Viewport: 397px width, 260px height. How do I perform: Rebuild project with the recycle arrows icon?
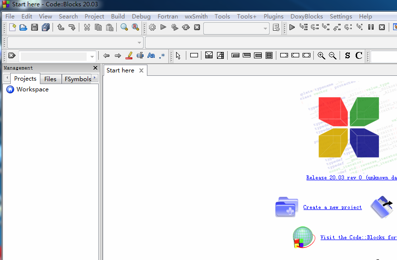point(186,27)
